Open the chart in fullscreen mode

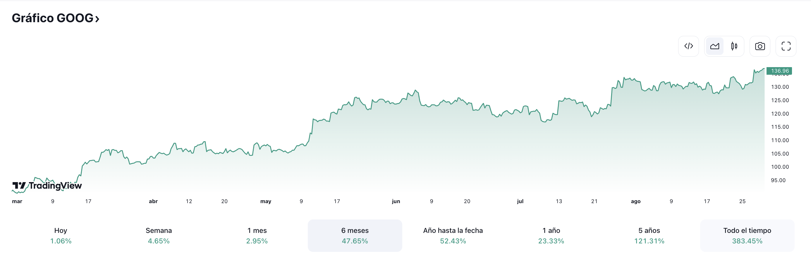(x=786, y=46)
